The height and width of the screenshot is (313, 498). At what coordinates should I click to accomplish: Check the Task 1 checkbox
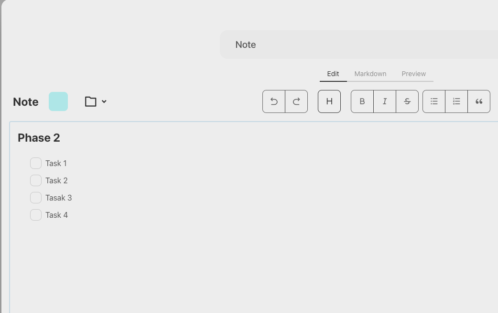[36, 163]
